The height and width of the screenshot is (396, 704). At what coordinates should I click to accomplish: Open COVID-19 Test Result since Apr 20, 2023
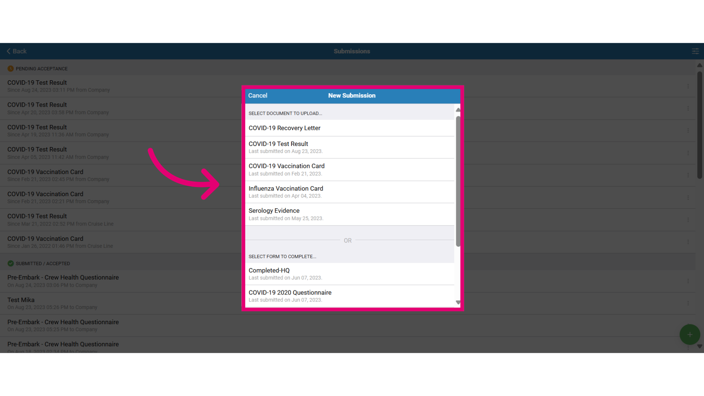(348, 109)
